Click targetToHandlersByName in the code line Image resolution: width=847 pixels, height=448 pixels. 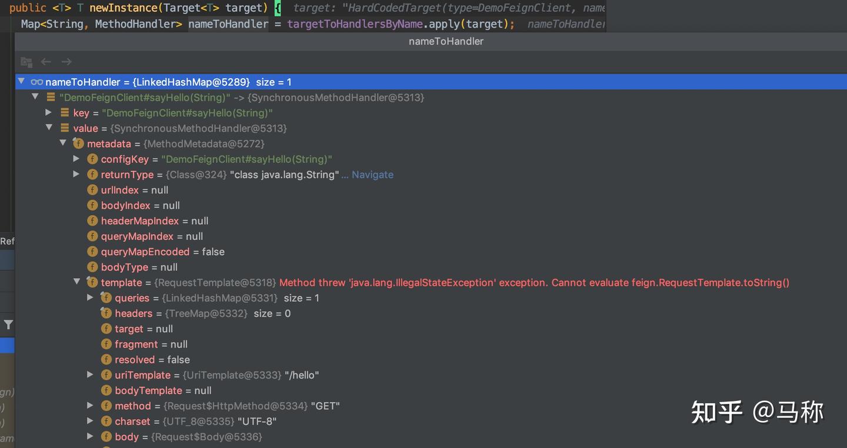[x=355, y=24]
